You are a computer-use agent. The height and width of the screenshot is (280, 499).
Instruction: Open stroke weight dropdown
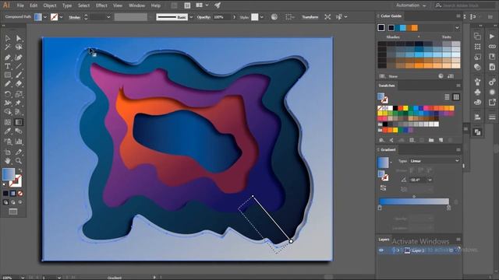[108, 17]
